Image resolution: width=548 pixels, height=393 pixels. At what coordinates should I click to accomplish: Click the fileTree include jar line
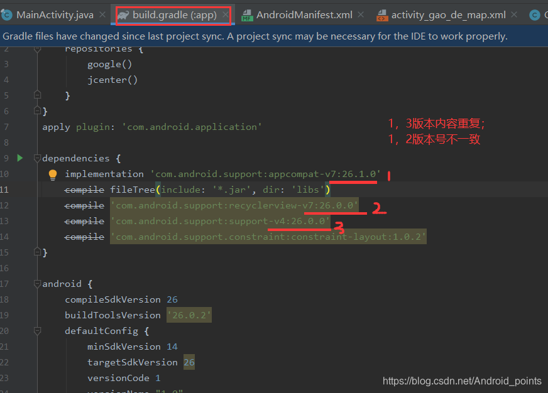tap(197, 190)
